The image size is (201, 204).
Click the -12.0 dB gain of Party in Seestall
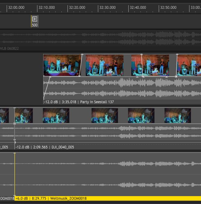51,102
